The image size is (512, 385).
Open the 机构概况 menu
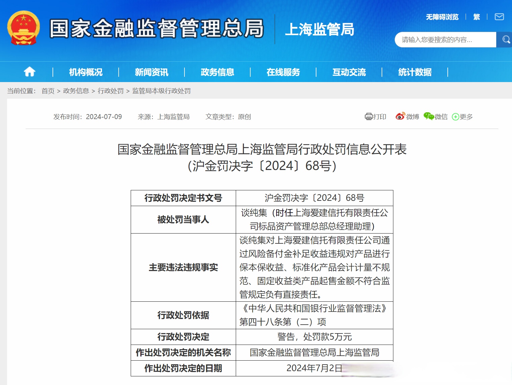pos(86,72)
